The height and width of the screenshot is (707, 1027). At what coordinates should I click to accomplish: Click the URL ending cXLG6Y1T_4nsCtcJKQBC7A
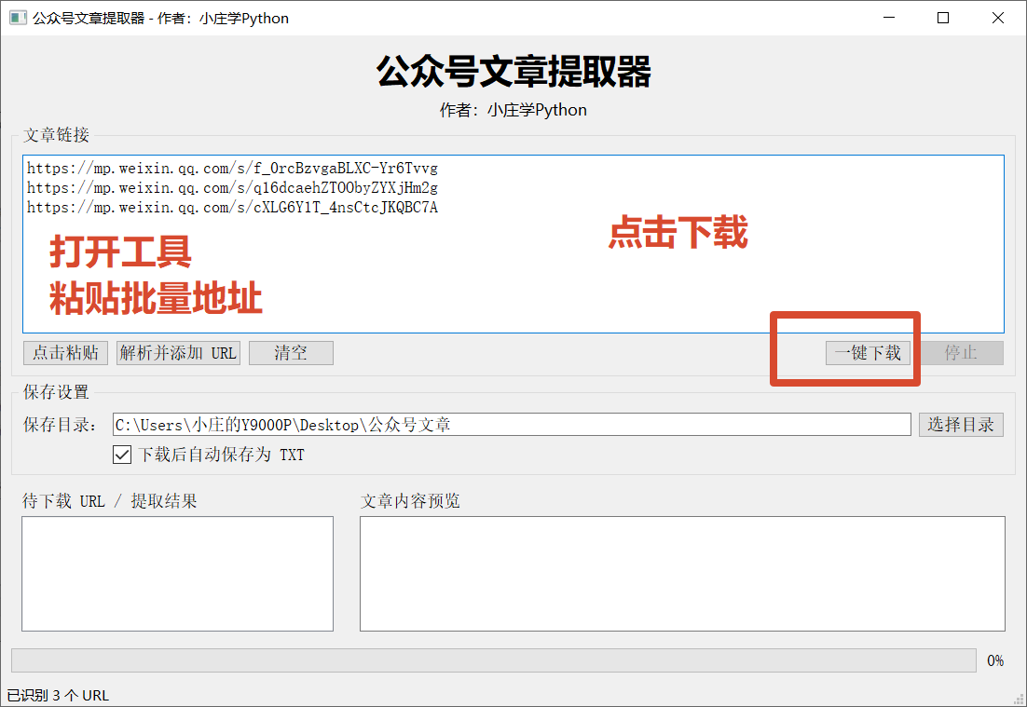(232, 208)
